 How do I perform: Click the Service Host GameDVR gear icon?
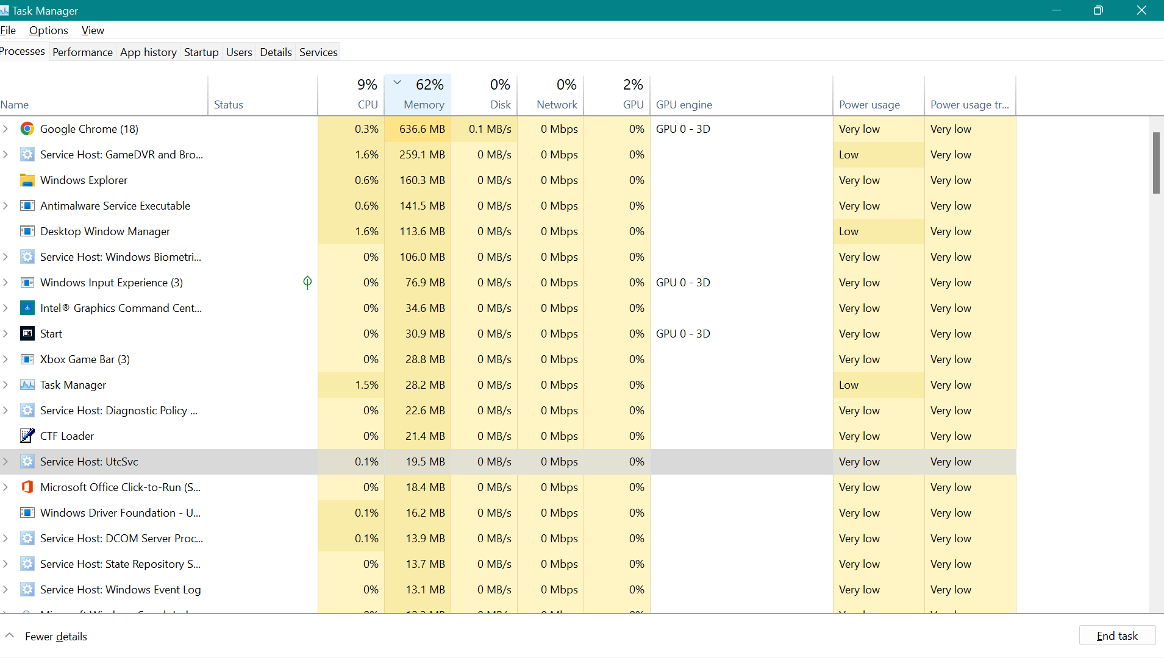[27, 154]
